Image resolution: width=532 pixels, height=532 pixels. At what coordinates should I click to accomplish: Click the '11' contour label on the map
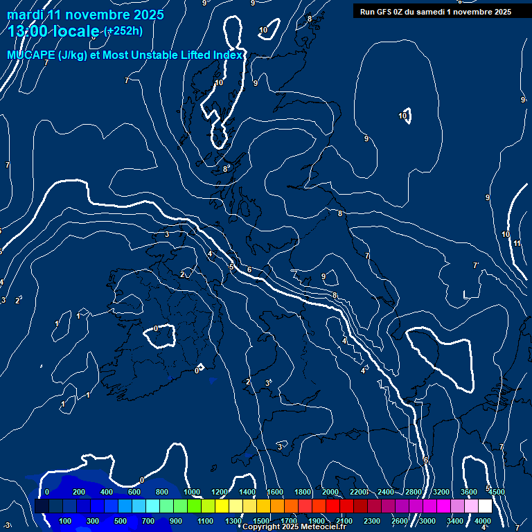(517, 243)
